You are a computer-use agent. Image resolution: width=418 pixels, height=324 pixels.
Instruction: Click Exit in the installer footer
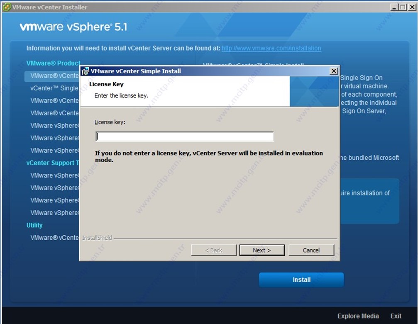pyautogui.click(x=396, y=316)
